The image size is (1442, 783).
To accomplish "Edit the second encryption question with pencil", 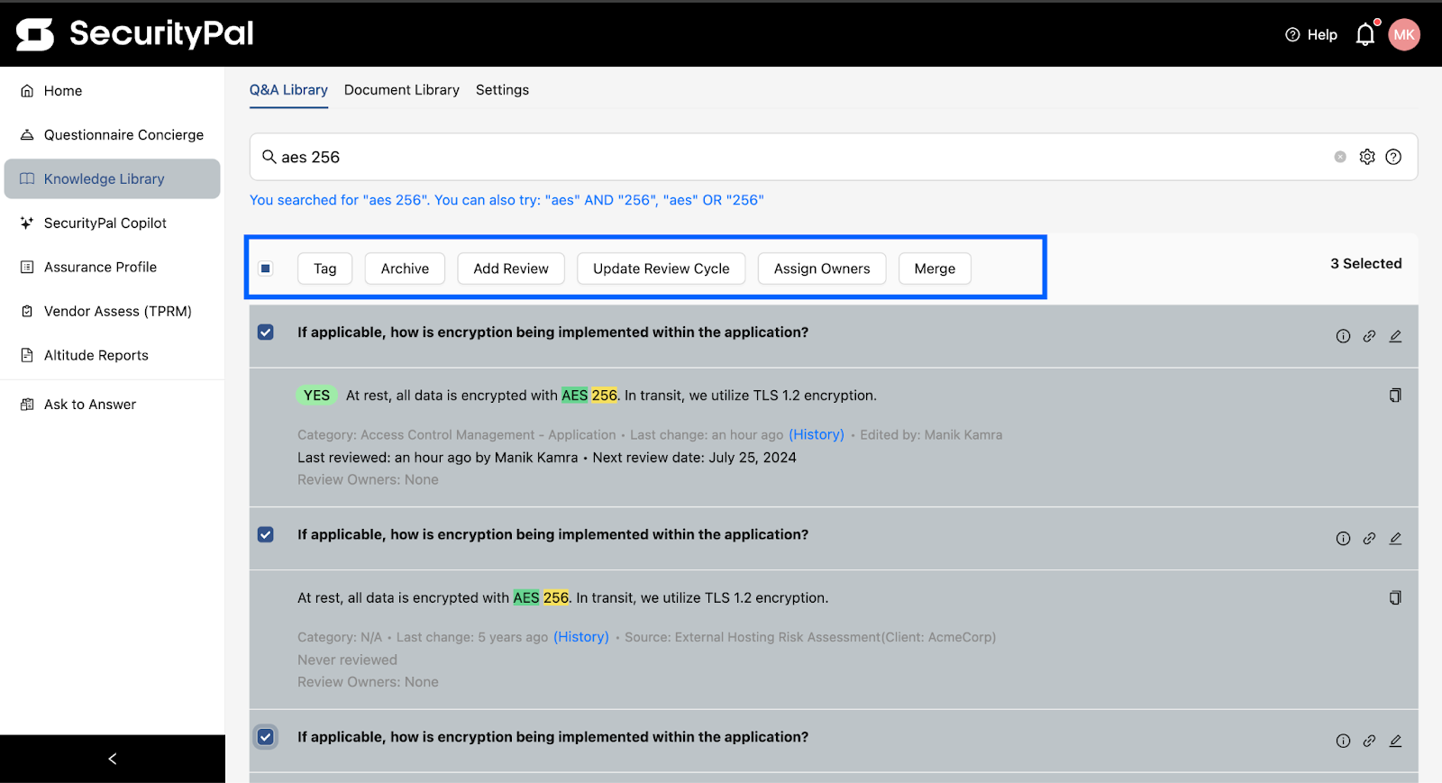I will point(1395,539).
